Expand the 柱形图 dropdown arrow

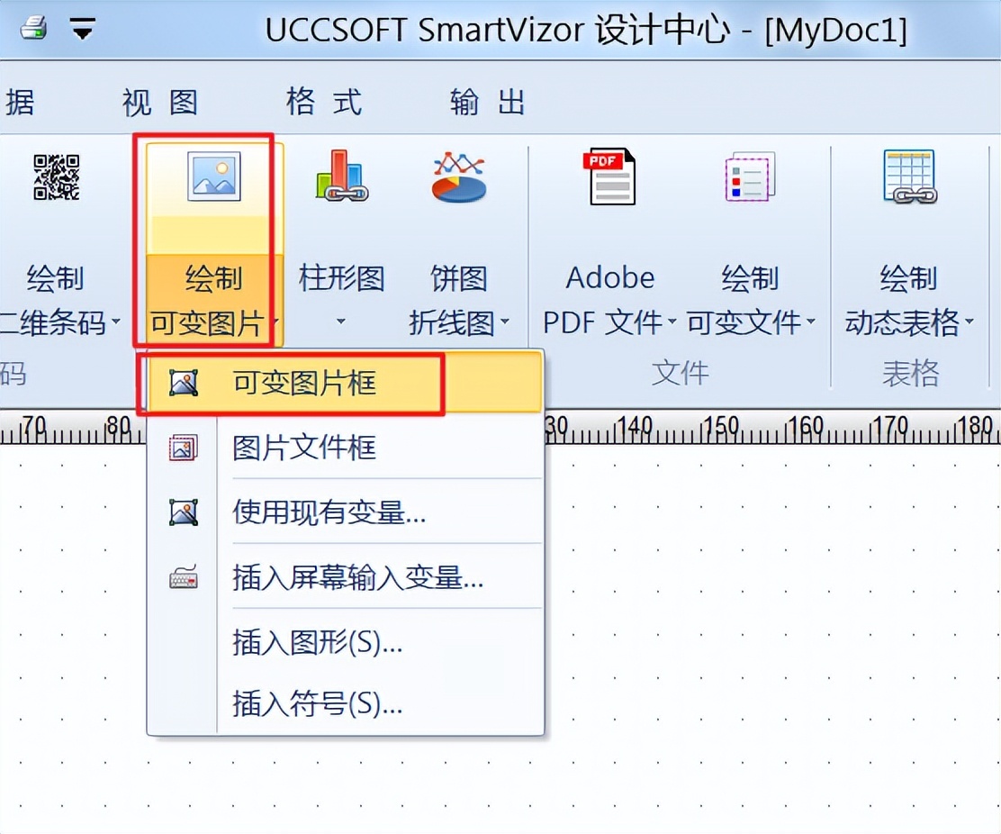[x=341, y=322]
